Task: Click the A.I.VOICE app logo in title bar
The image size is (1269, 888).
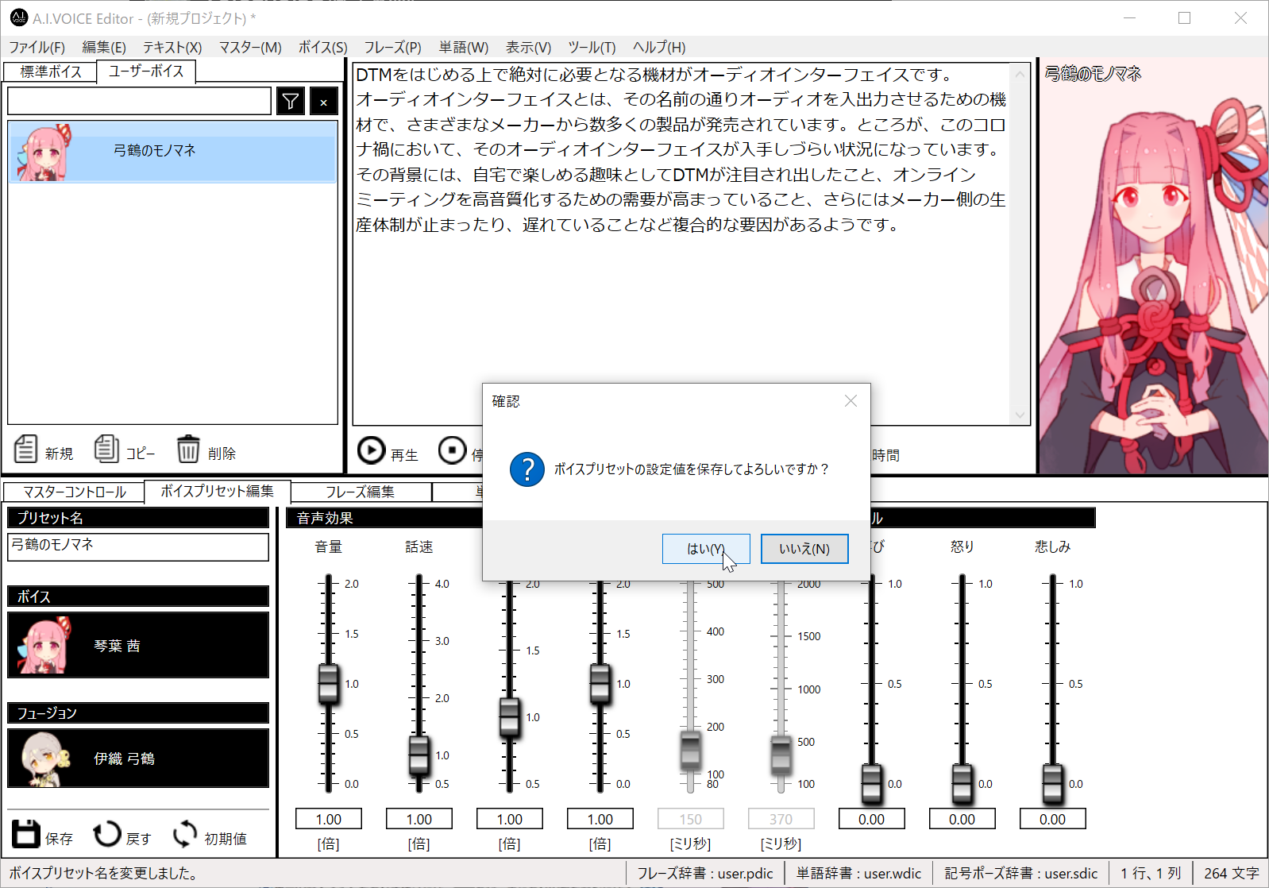Action: 19,17
